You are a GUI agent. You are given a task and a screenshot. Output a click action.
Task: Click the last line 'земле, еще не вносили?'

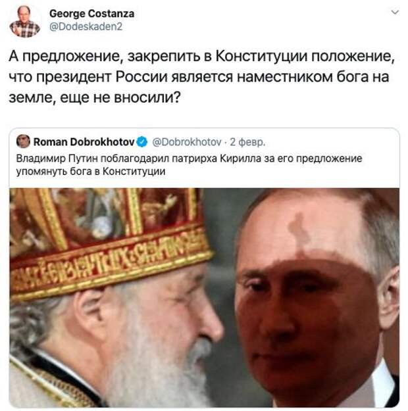(95, 98)
